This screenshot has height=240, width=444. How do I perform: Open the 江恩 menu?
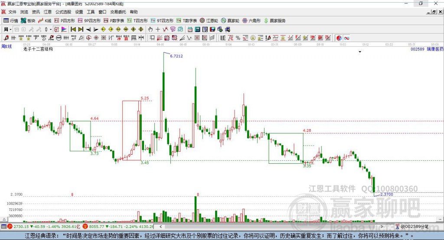(x=48, y=12)
